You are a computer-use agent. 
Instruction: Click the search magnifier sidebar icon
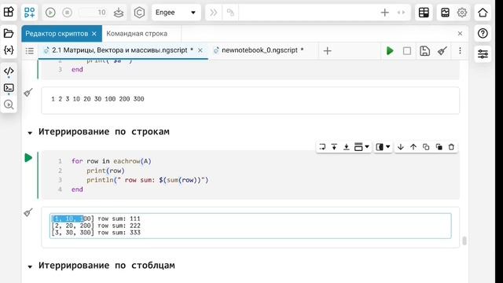click(x=9, y=105)
